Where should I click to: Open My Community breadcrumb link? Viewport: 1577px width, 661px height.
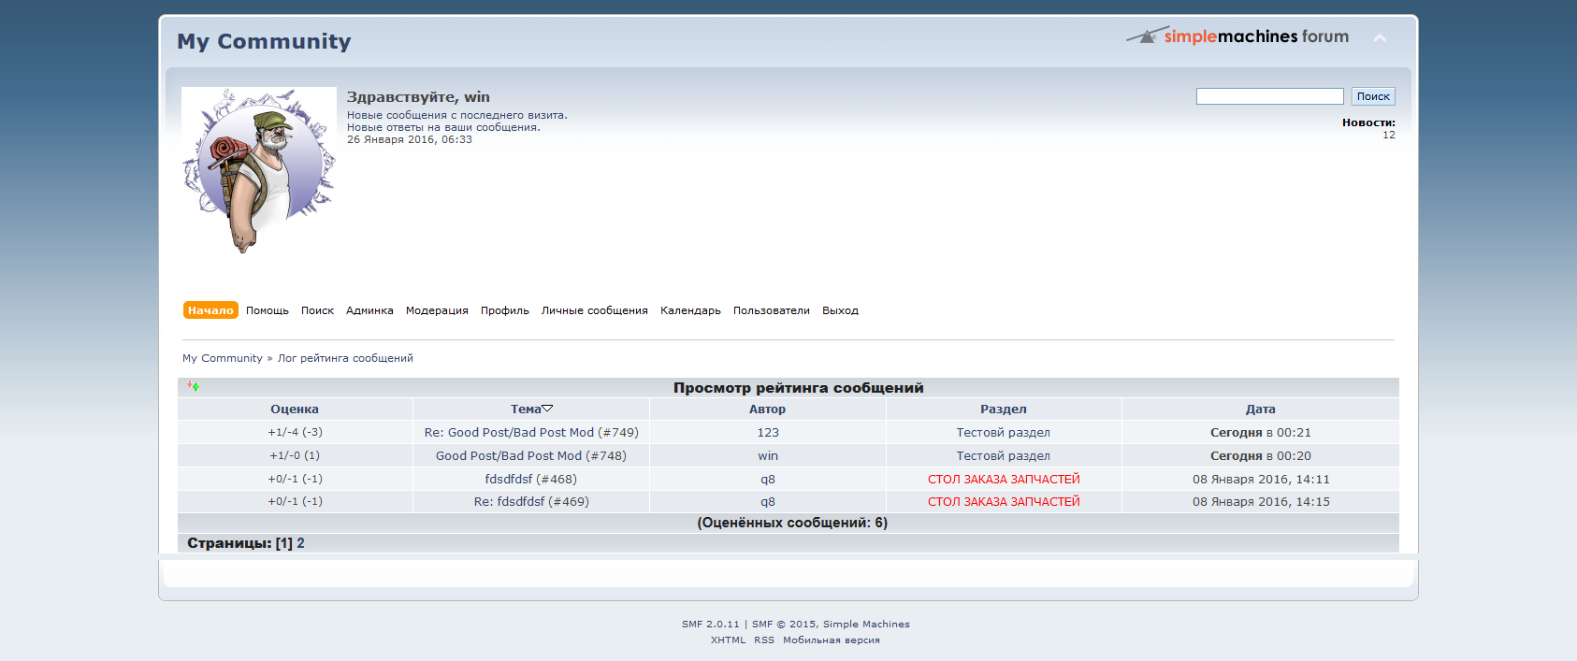coord(223,358)
